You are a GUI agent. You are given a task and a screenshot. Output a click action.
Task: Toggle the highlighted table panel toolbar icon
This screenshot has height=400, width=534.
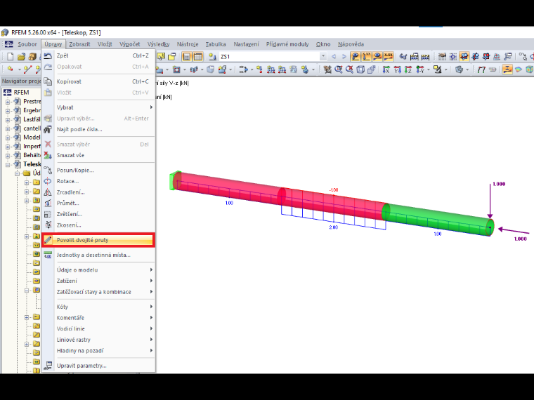tap(198, 56)
